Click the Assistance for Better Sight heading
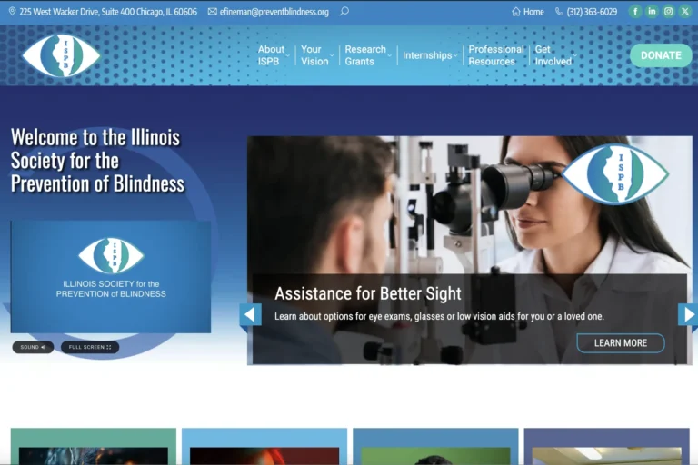The image size is (698, 465). coord(368,293)
